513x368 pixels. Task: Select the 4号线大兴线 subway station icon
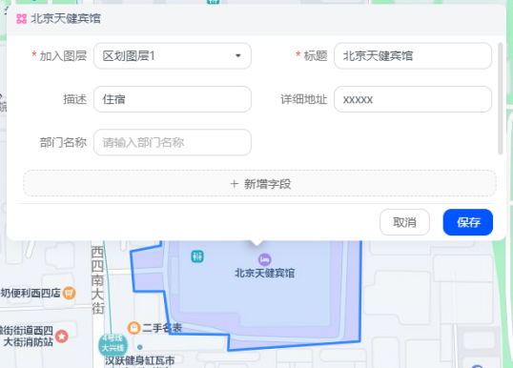(x=113, y=344)
